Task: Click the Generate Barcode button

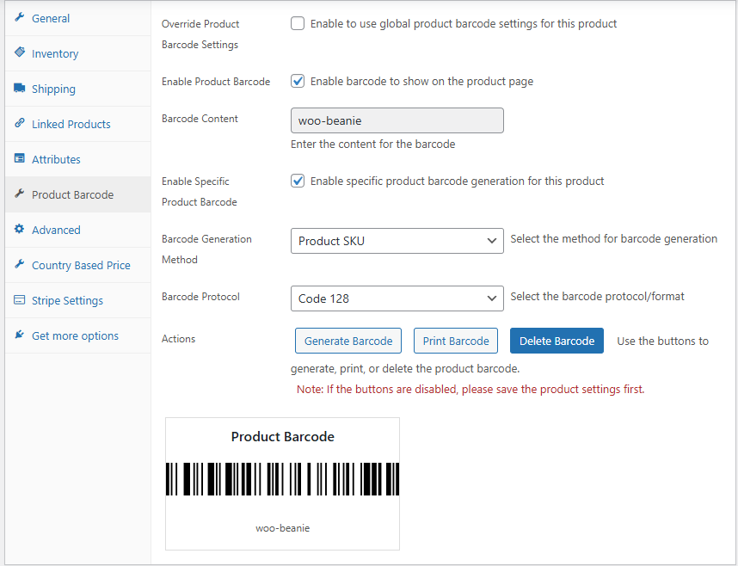Action: (348, 341)
